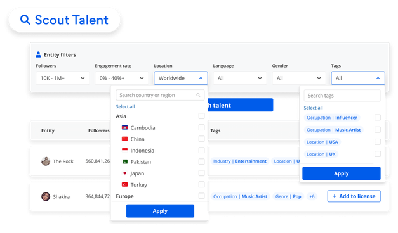Click The Rock entity name
The height and width of the screenshot is (233, 398).
point(63,161)
